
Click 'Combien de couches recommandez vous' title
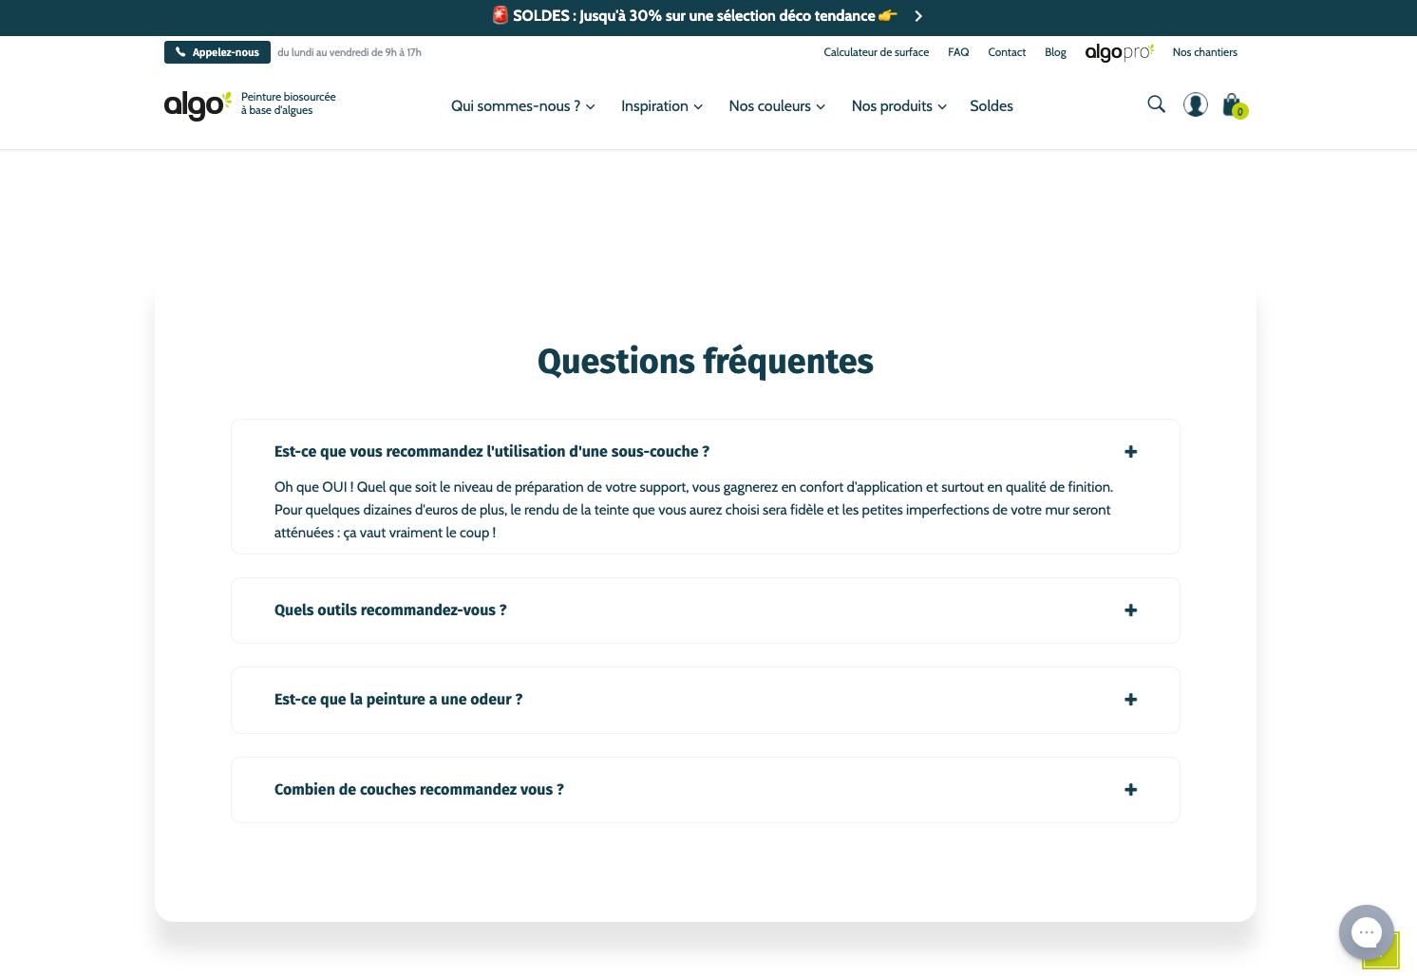pos(419,790)
